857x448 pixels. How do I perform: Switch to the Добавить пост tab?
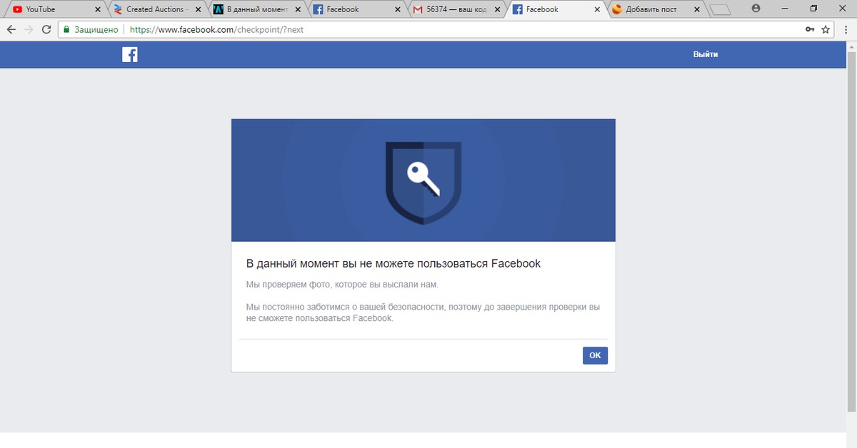(x=656, y=9)
